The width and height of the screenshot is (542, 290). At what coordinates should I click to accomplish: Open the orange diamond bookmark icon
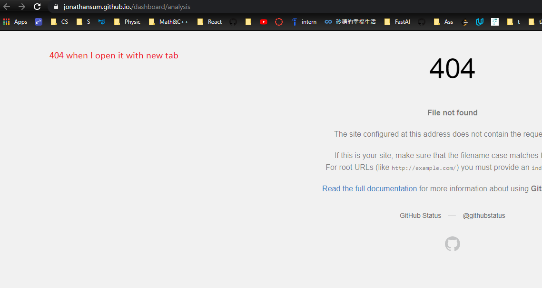(x=464, y=22)
